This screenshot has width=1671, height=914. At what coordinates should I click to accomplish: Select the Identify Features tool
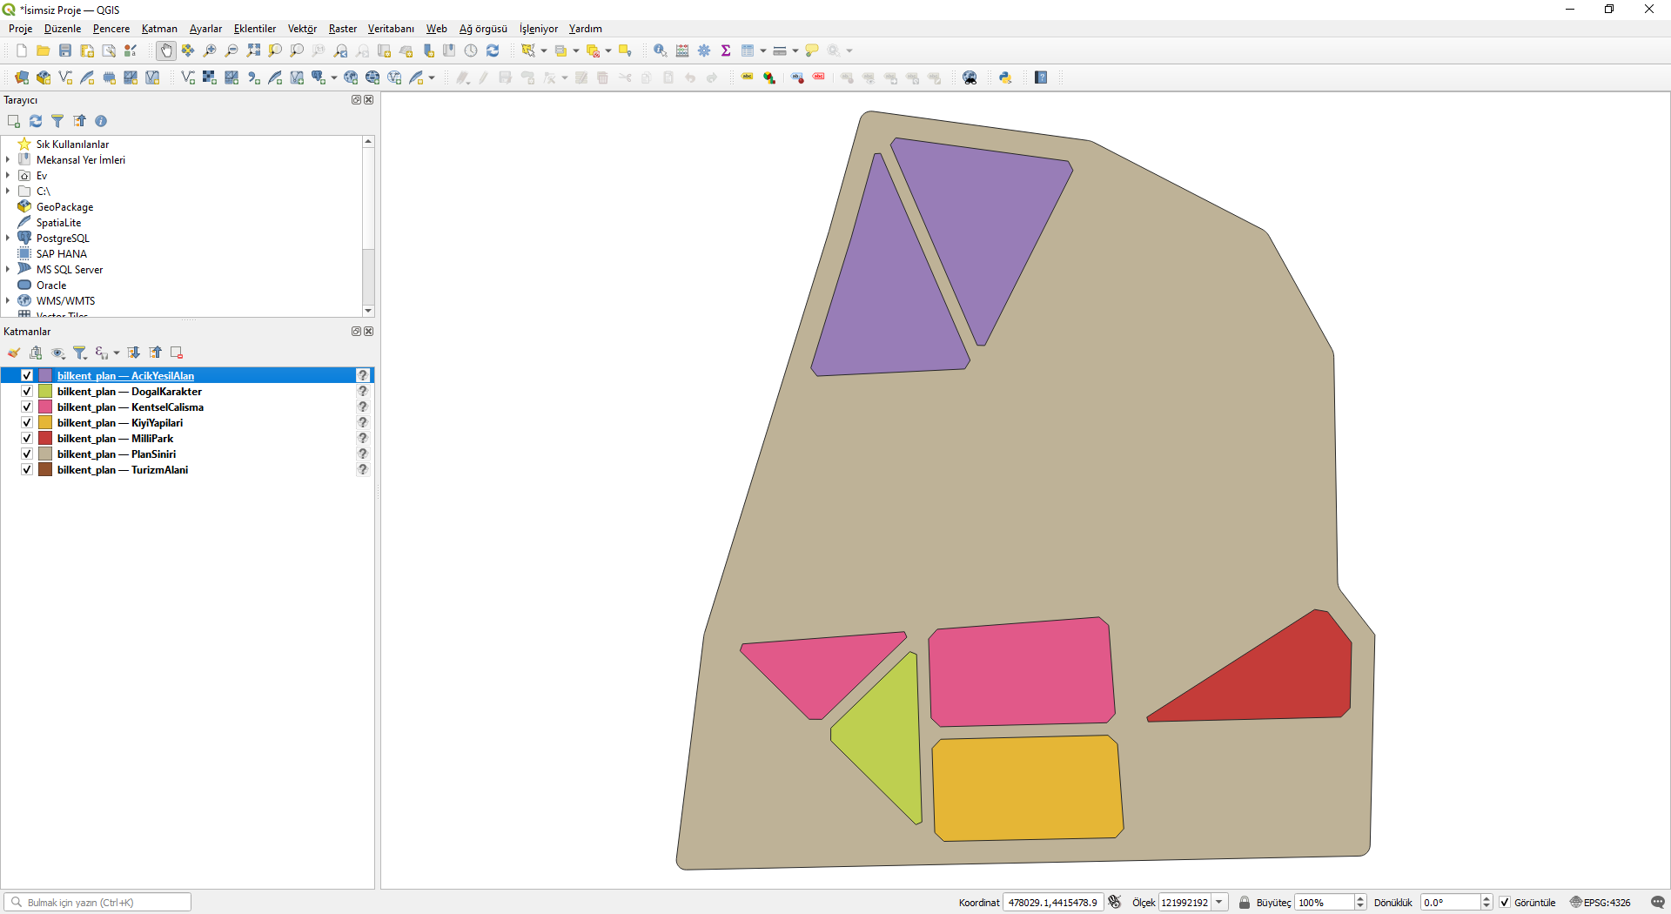[661, 50]
